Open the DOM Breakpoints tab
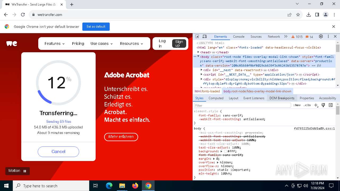 (282, 98)
